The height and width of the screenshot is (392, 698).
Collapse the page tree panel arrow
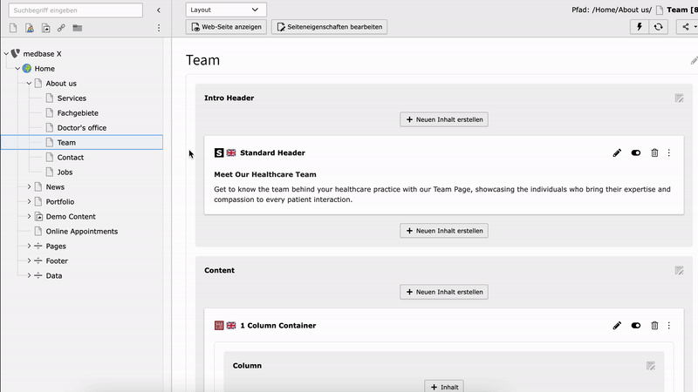pyautogui.click(x=159, y=10)
